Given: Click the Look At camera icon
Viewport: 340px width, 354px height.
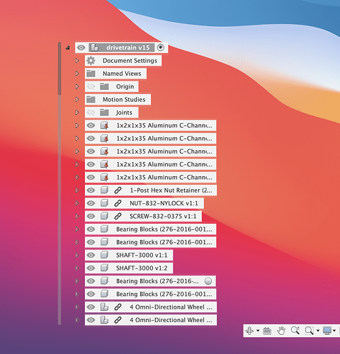Looking at the screenshot, I should (x=267, y=331).
